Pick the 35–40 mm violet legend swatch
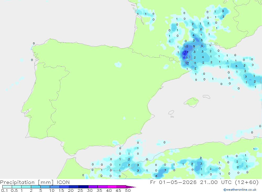 (x=102, y=187)
